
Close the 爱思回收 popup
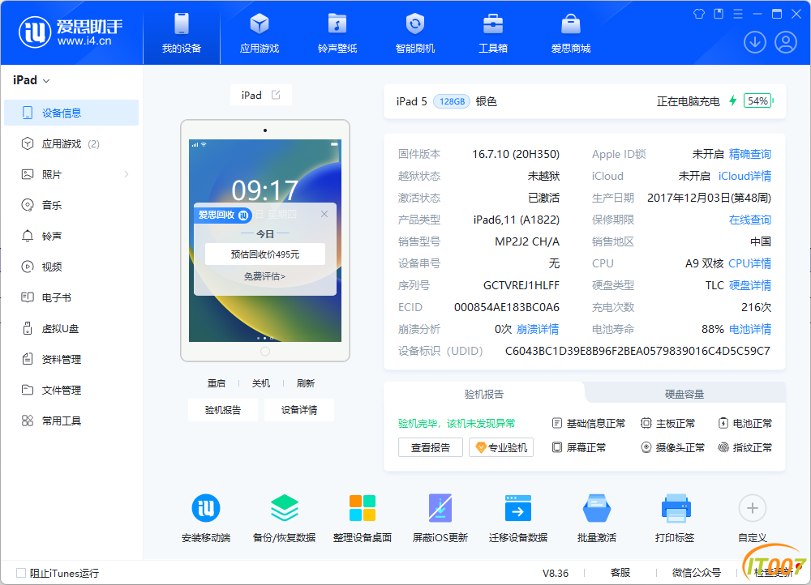(324, 214)
